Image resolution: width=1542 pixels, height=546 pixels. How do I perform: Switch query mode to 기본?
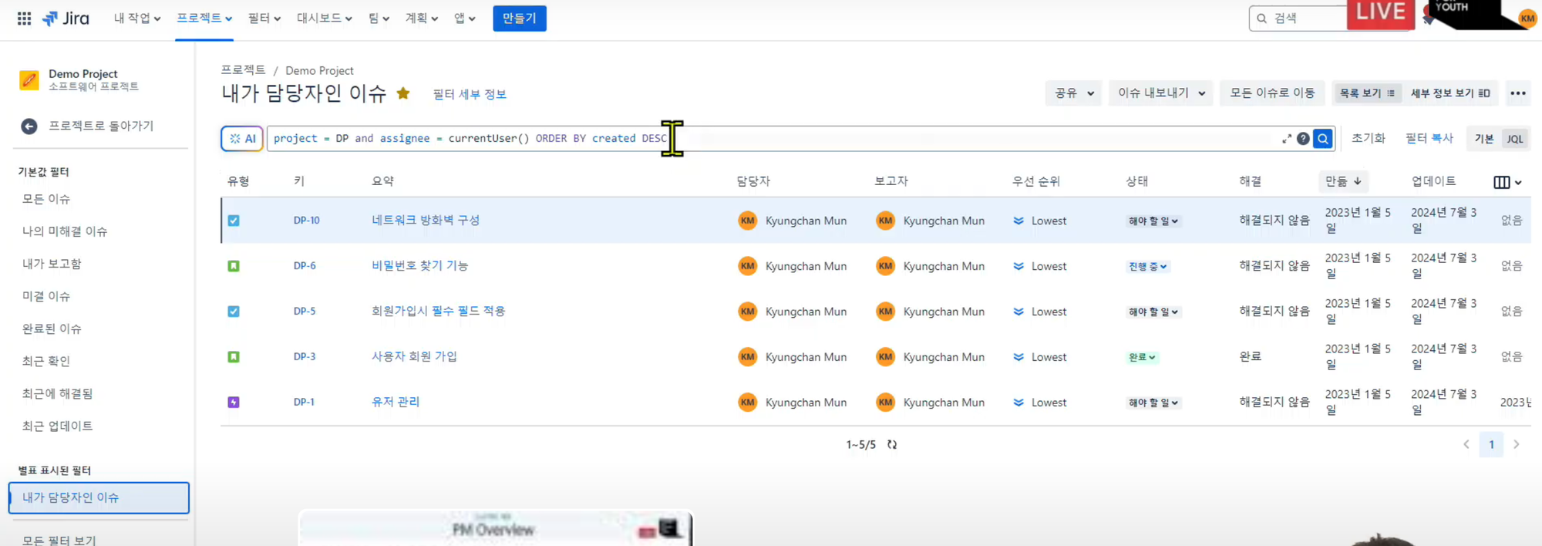[1484, 139]
